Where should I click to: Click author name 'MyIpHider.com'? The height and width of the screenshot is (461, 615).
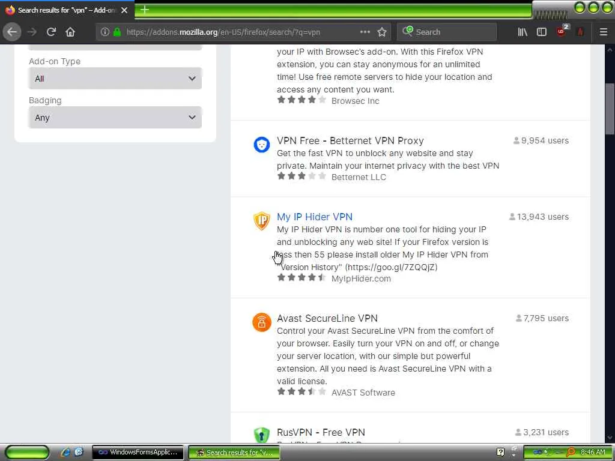[x=361, y=279]
